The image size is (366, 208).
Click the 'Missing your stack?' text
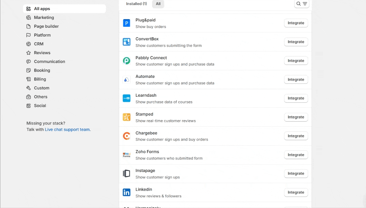tap(46, 123)
